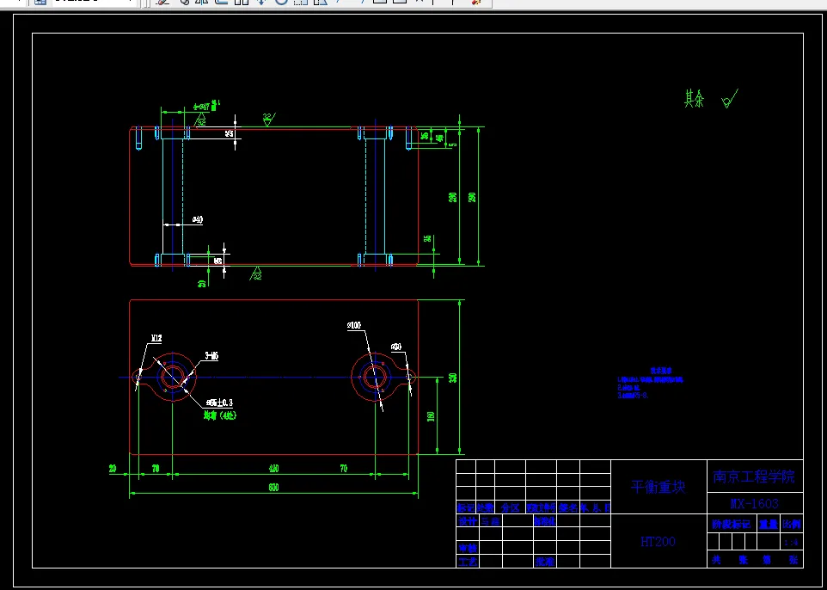827x590 pixels.
Task: Click the ø40 bore dimension label
Action: pyautogui.click(x=198, y=219)
